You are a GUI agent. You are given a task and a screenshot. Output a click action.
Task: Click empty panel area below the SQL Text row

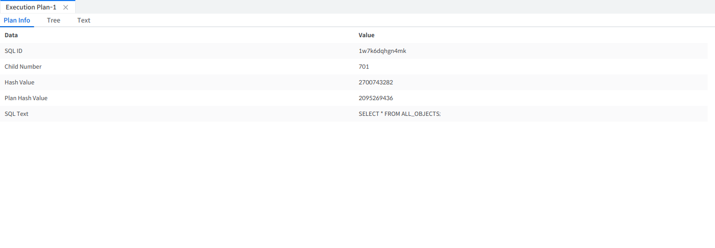tap(357, 184)
